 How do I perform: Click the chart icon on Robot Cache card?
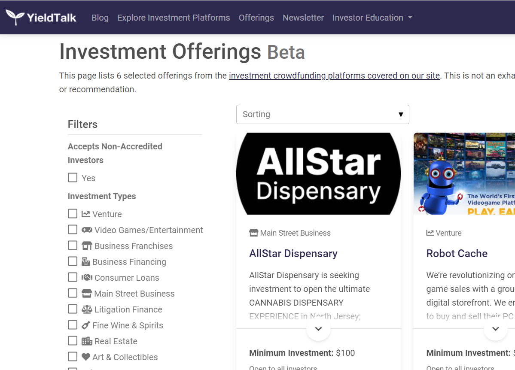coord(430,233)
